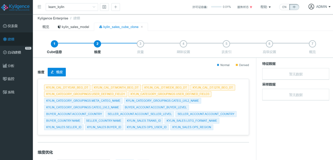
Task: Close the kylin_sales_cube_clone tab
Action: click(x=142, y=27)
